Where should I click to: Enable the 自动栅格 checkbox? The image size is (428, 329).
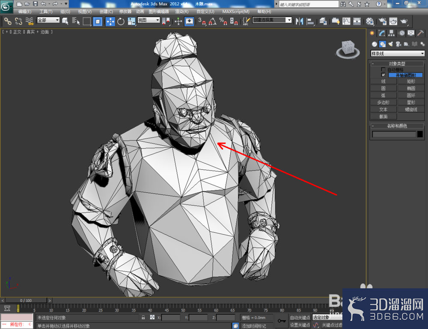383,69
